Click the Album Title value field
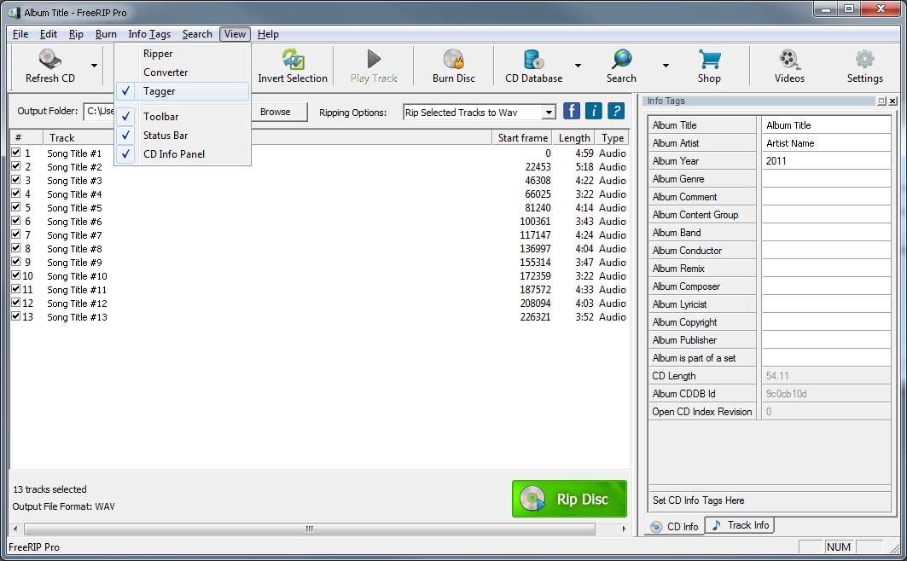This screenshot has width=907, height=561. point(826,125)
